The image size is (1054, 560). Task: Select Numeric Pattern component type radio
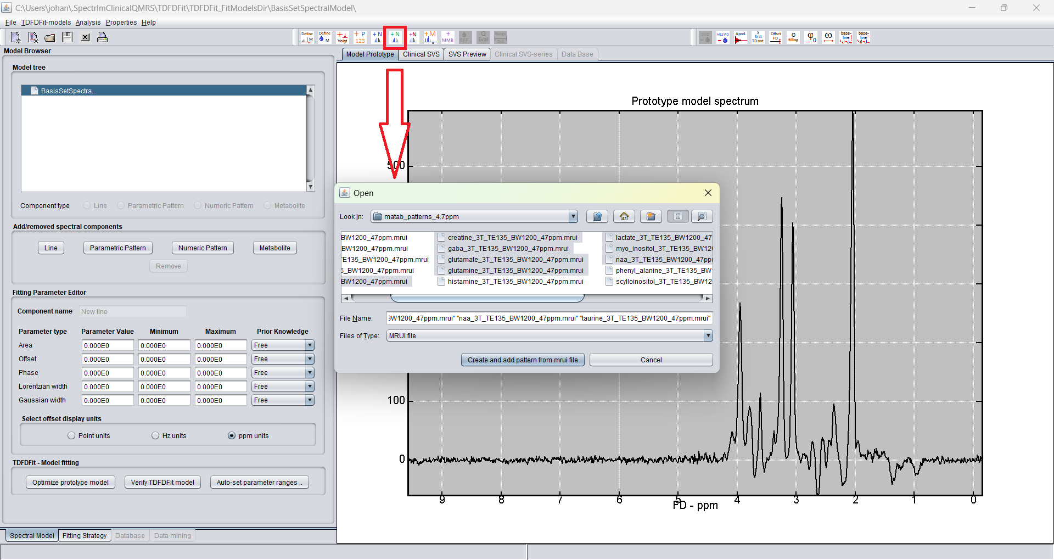(x=198, y=206)
